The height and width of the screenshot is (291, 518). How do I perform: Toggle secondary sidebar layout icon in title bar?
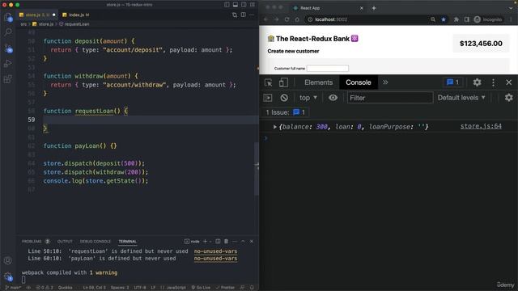point(244,5)
